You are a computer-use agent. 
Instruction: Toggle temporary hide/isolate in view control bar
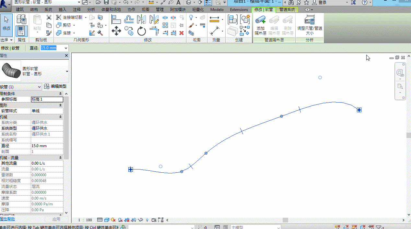140,220
